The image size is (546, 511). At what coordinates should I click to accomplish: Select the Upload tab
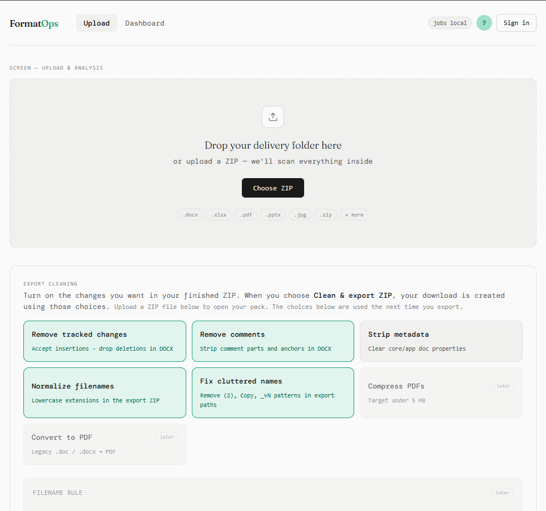point(96,23)
